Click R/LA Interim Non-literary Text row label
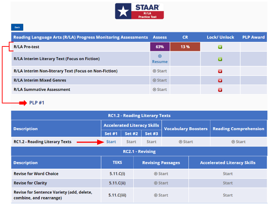269x206 pixels. click(66, 71)
